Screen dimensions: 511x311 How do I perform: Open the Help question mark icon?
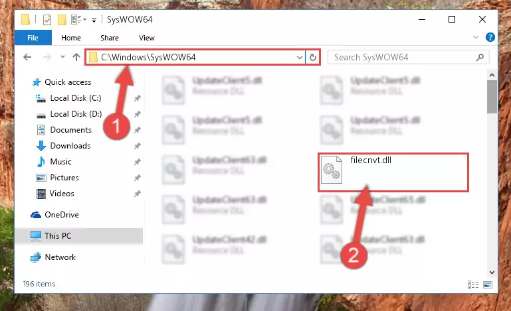(x=490, y=37)
